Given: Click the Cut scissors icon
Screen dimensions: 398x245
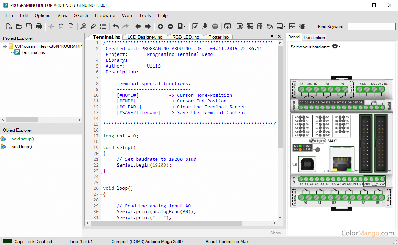Looking at the screenshot, I should coord(51,26).
